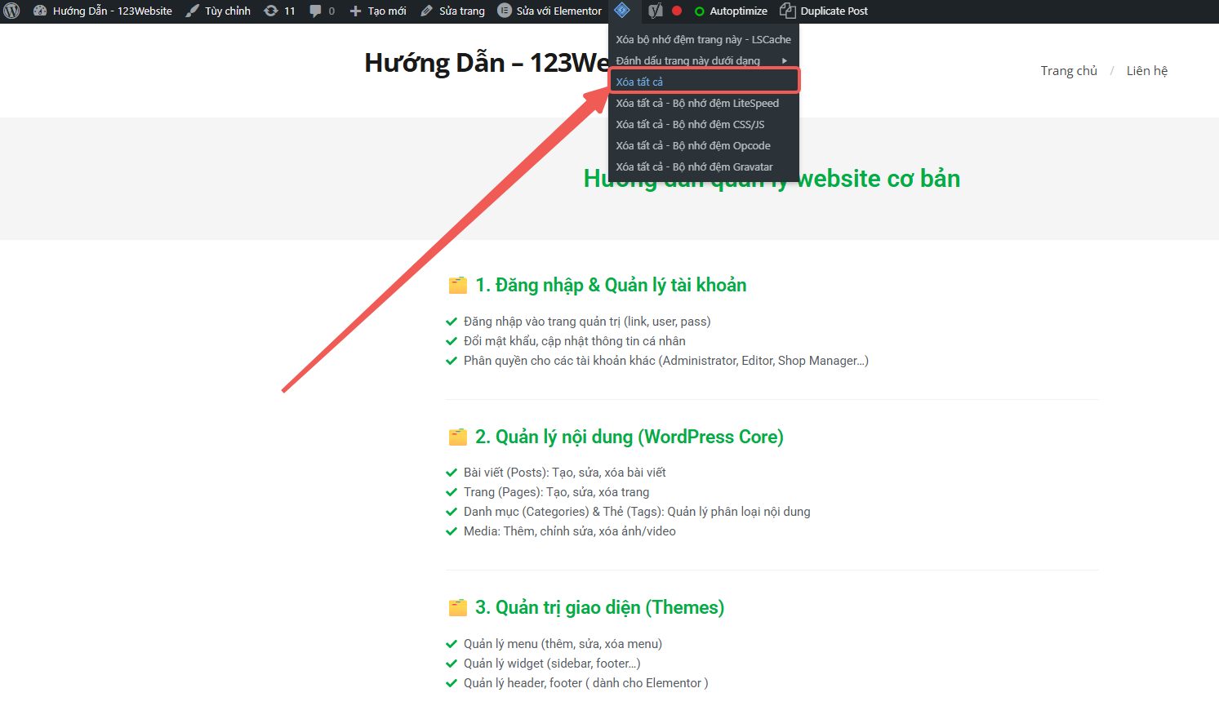
Task: Click Duplicate Post in admin bar
Action: point(824,11)
